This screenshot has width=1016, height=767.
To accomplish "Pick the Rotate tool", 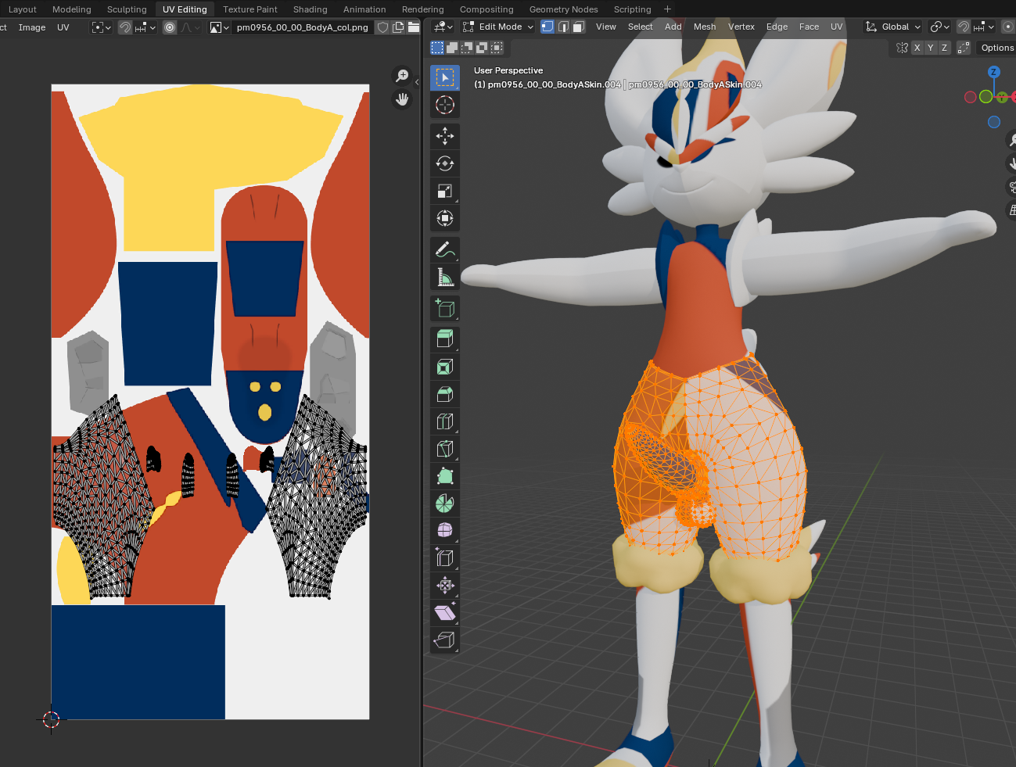I will [445, 163].
